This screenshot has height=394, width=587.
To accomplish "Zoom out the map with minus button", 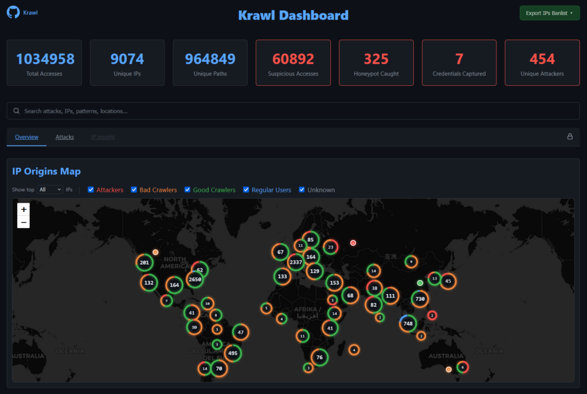I will click(x=24, y=223).
